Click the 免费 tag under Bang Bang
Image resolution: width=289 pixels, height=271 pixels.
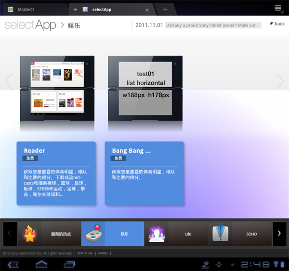(118, 158)
